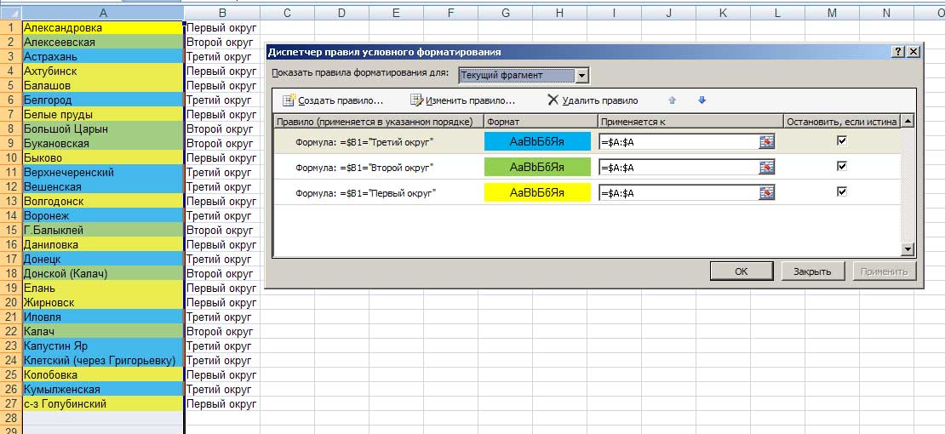Click the applies-to field of Третий округ rule

point(679,142)
